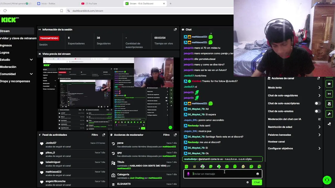Click the Vista previa del stream thumbnail

pyautogui.click(x=108, y=94)
